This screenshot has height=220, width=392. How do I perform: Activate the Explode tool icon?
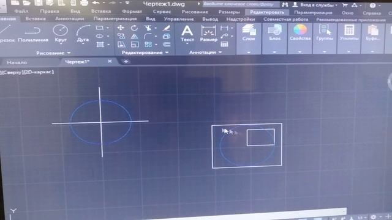(166, 36)
